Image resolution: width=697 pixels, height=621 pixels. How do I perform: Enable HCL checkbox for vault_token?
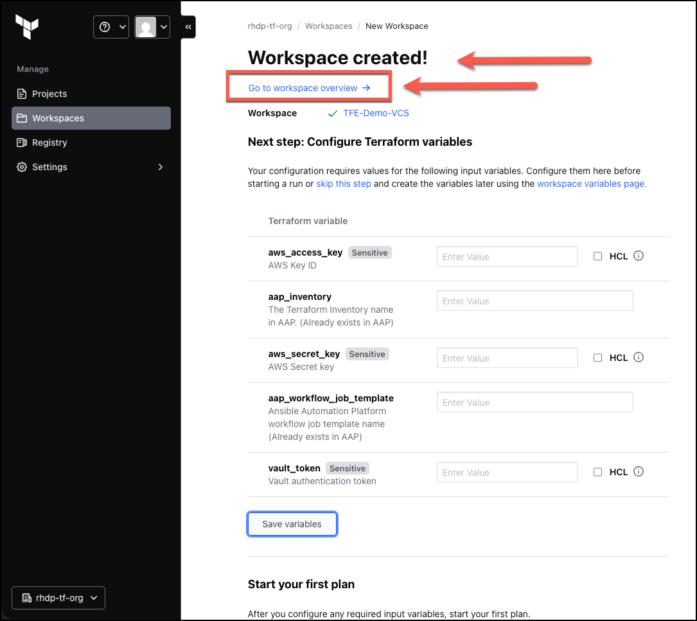(x=597, y=472)
